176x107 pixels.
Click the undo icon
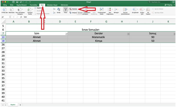[x=21, y=2]
